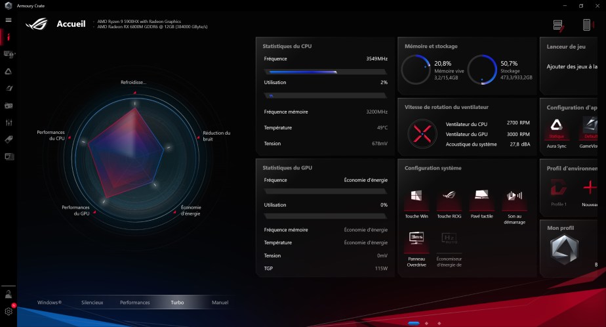Click the dashboard layout edit icon at the top right
This screenshot has height=327, width=606.
click(559, 26)
